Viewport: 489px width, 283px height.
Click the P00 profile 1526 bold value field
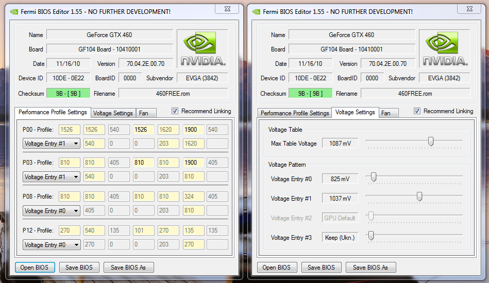pos(143,130)
